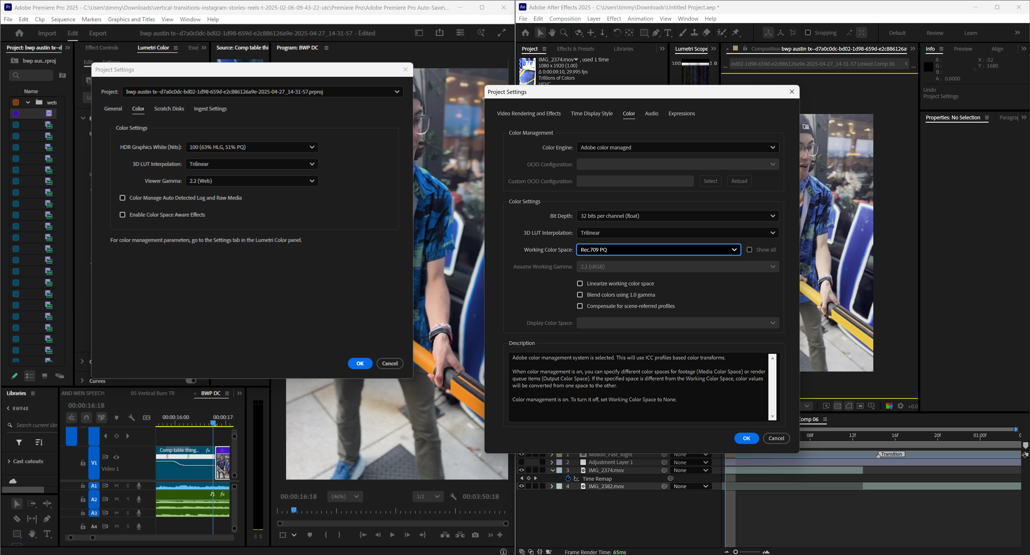Image resolution: width=1030 pixels, height=555 pixels.
Task: Click the Export Frame camera icon
Action: point(475,535)
